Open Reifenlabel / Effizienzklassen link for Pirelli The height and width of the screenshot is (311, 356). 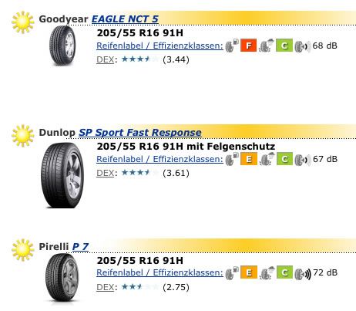tap(160, 272)
